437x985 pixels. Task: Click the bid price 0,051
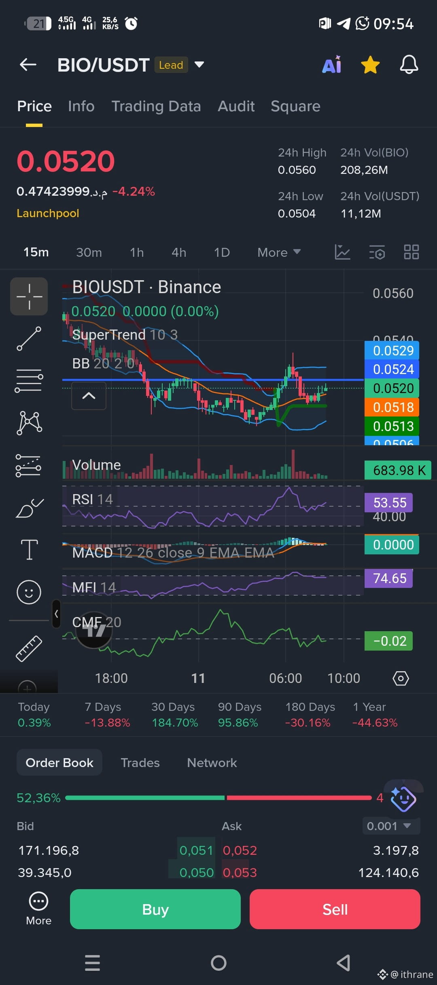click(x=196, y=850)
